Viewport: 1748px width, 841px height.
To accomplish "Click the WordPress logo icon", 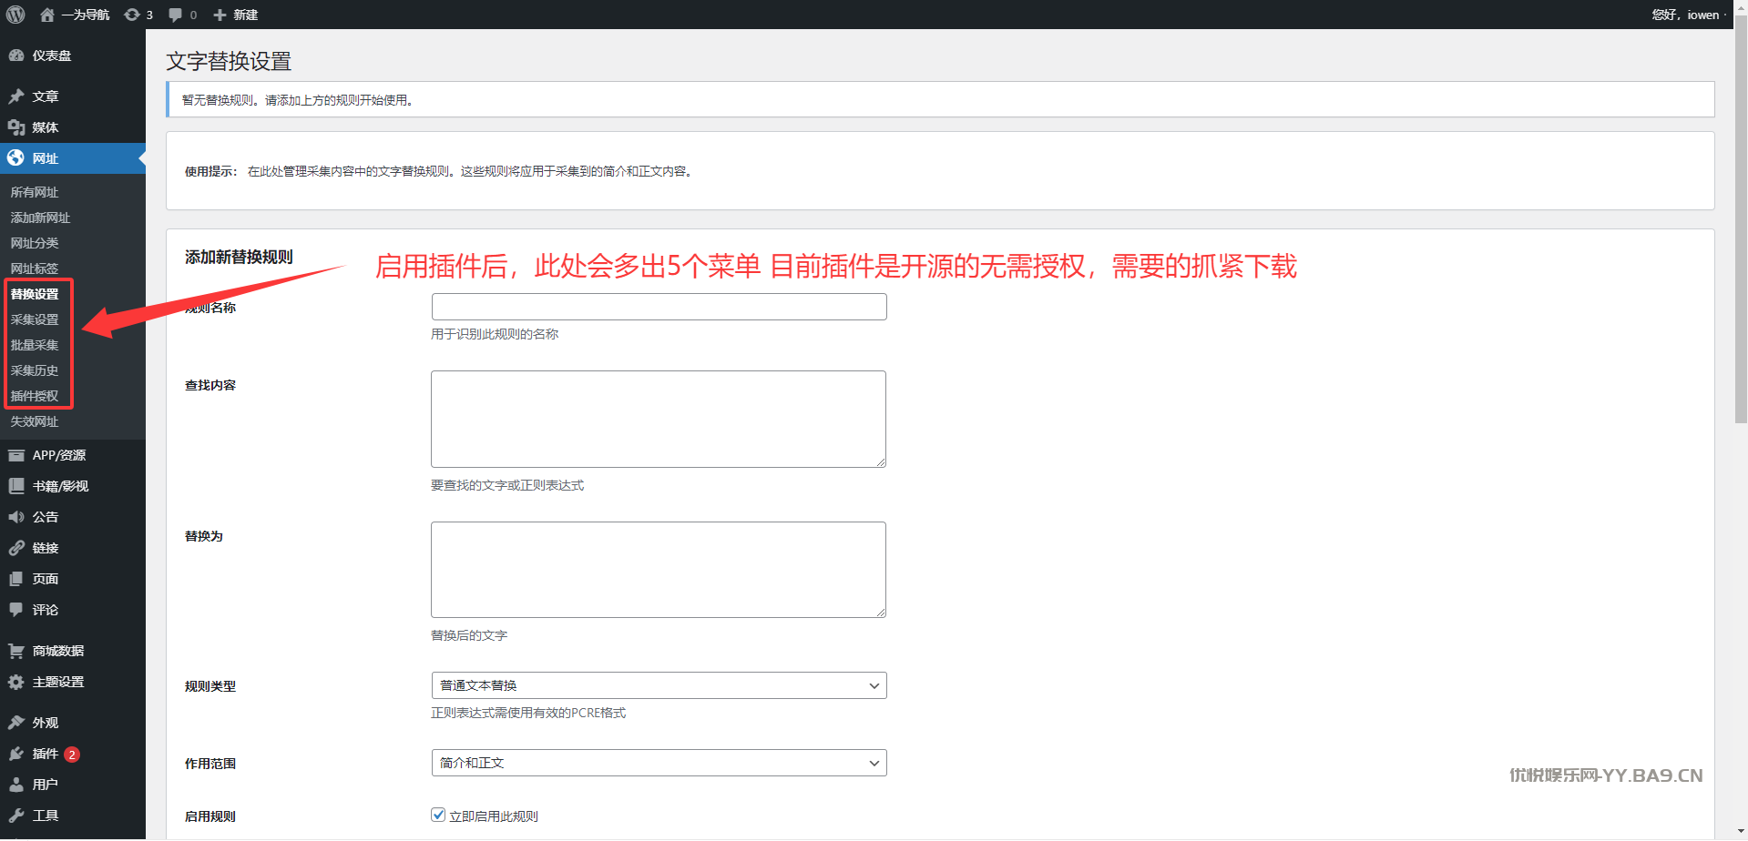I will (15, 15).
